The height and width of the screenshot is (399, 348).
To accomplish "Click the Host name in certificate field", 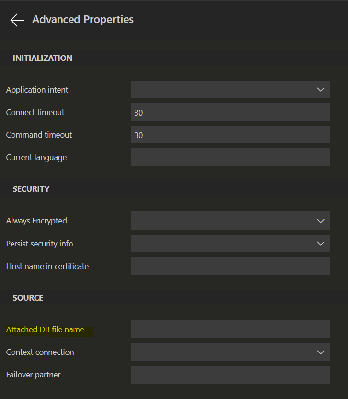I will coord(230,266).
